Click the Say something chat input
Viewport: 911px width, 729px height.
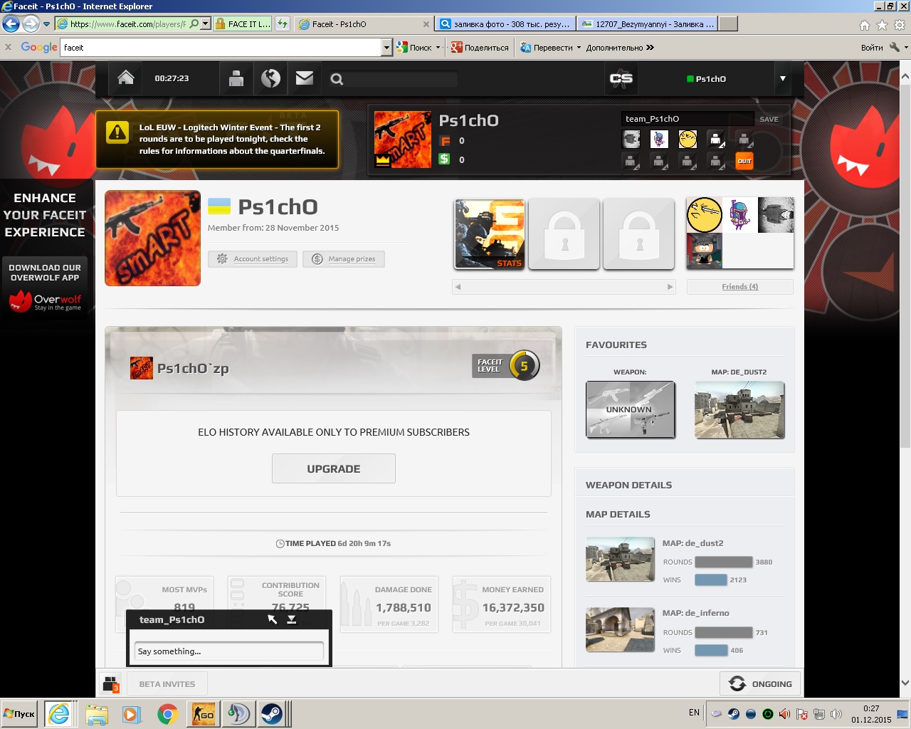click(x=229, y=651)
